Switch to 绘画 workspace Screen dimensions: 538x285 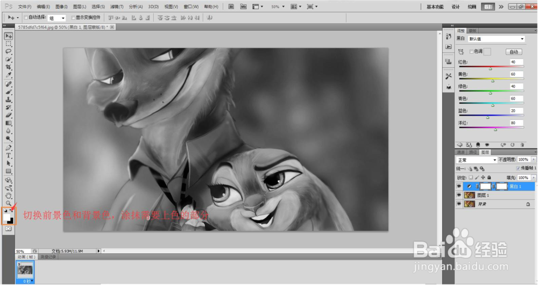472,7
